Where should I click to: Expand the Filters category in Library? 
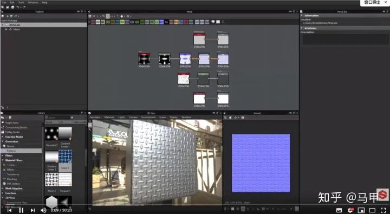tap(3, 155)
